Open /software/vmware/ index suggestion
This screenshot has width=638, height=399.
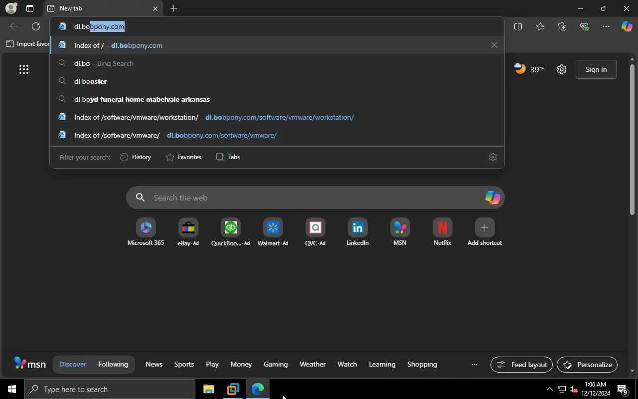point(277,135)
